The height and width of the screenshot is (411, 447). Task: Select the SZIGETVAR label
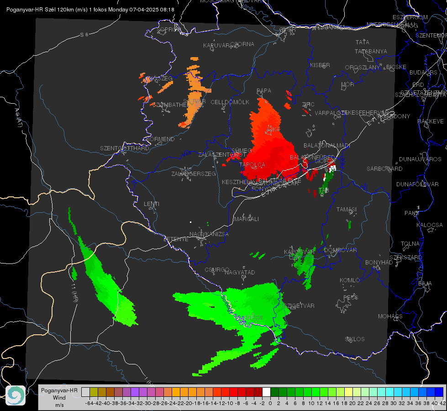pyautogui.click(x=299, y=306)
